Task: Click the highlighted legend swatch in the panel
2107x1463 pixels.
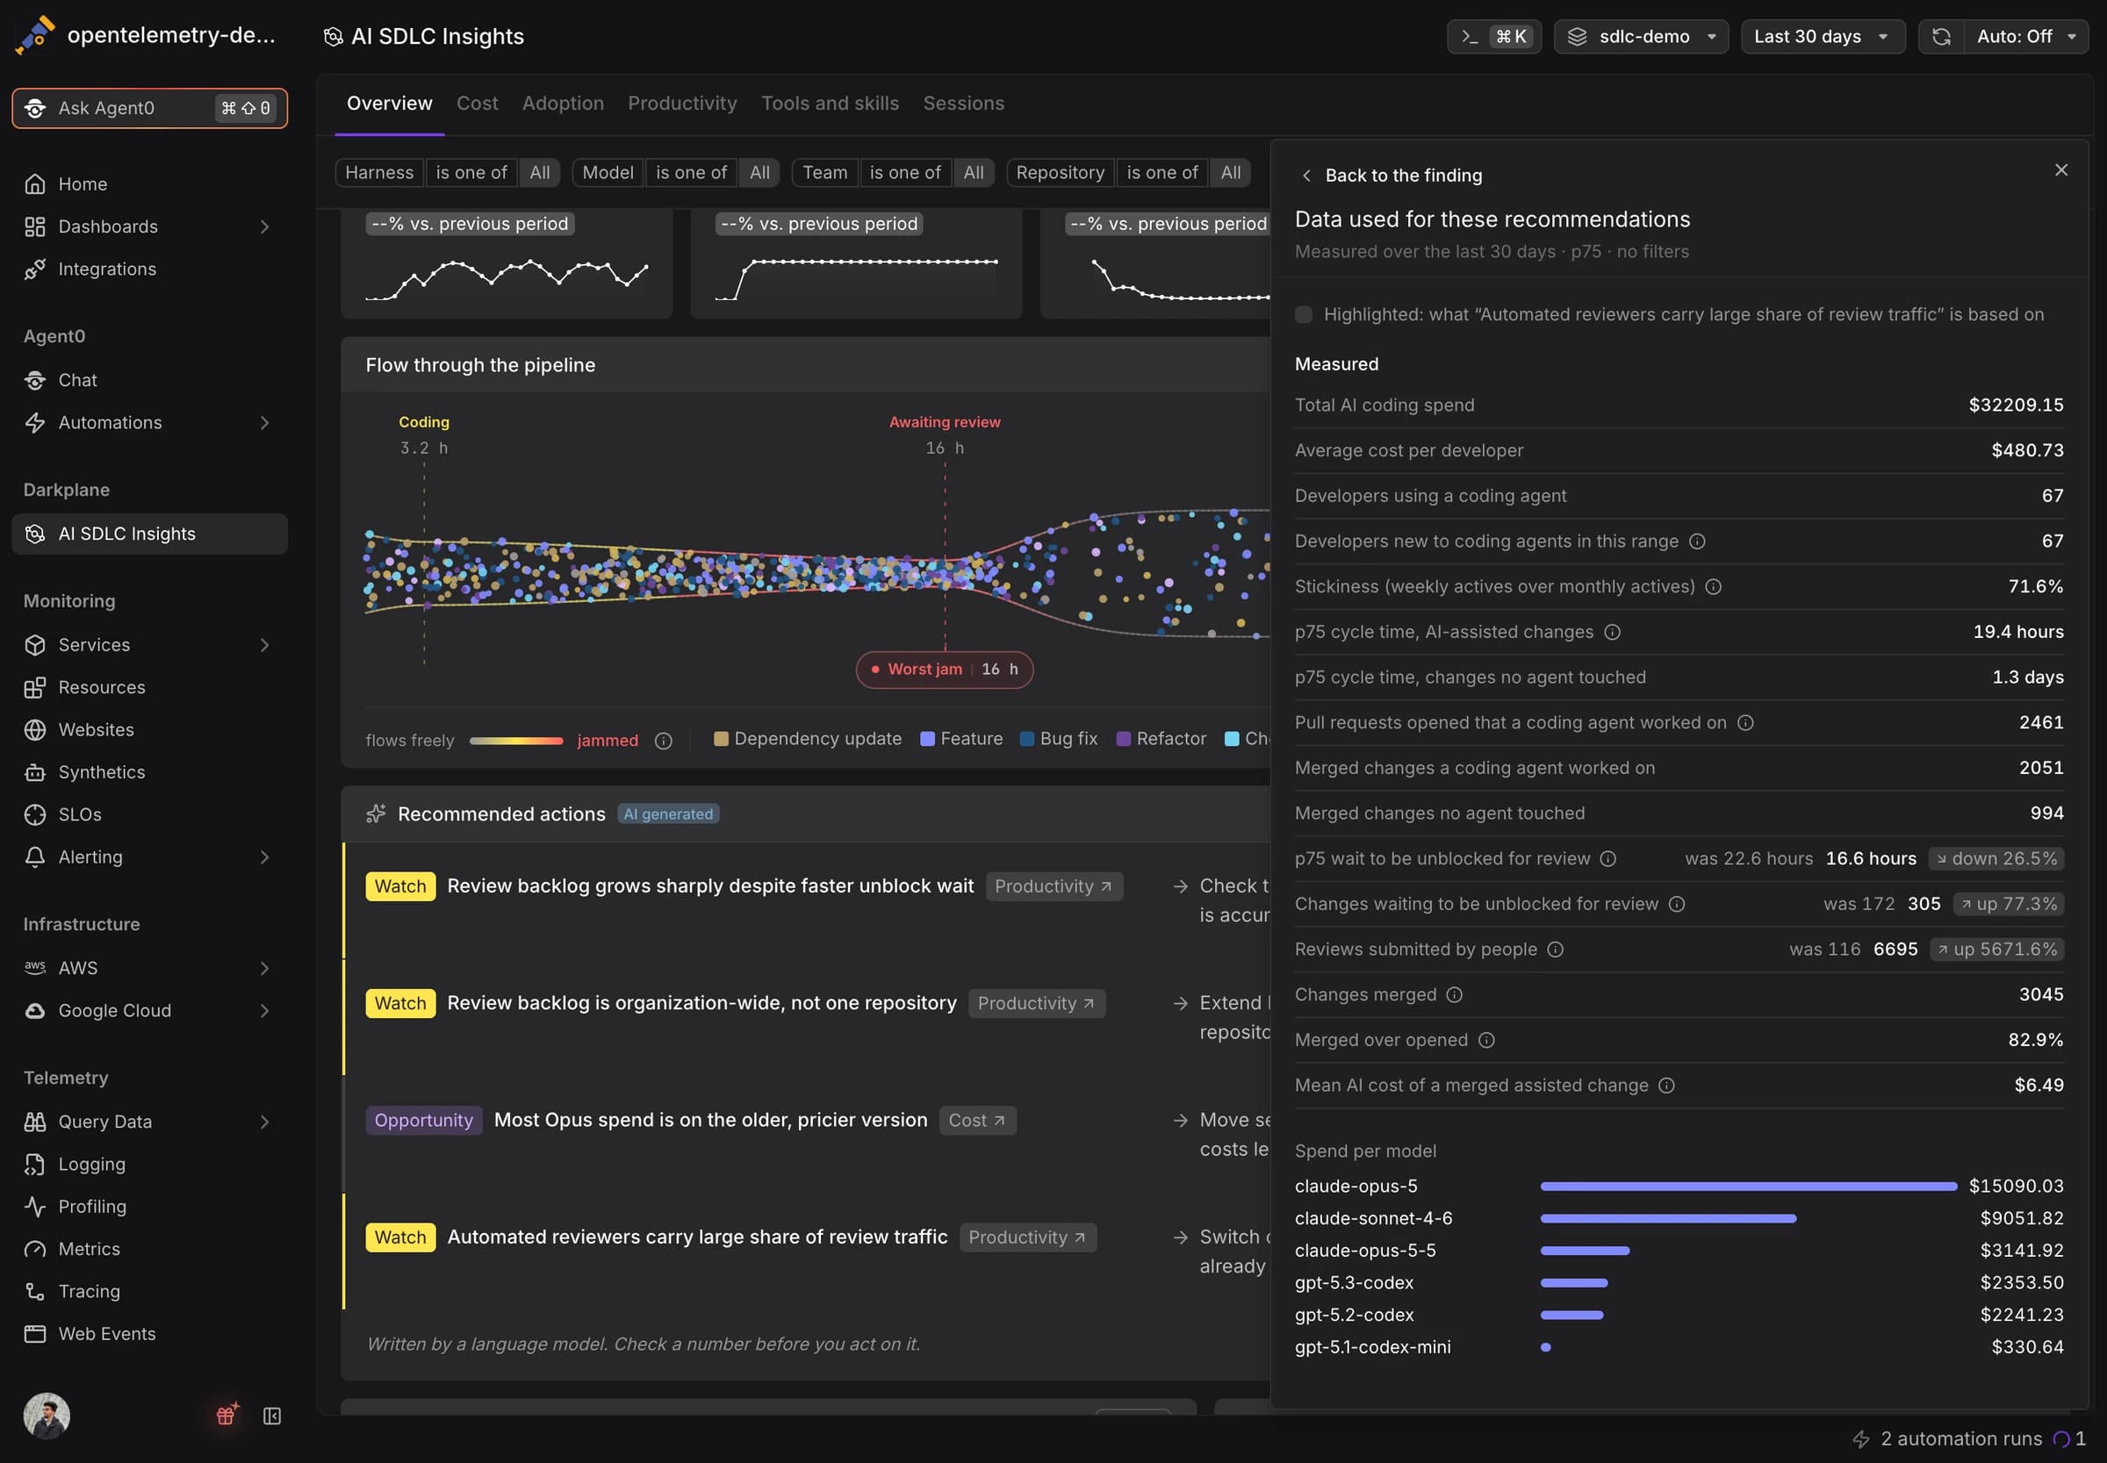Action: pyautogui.click(x=1303, y=314)
